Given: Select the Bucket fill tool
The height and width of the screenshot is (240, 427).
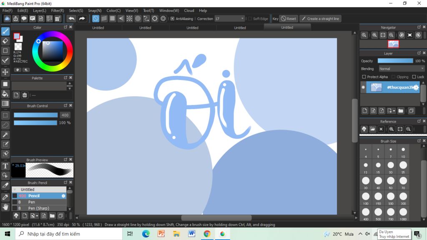Looking at the screenshot, I should (5, 94).
